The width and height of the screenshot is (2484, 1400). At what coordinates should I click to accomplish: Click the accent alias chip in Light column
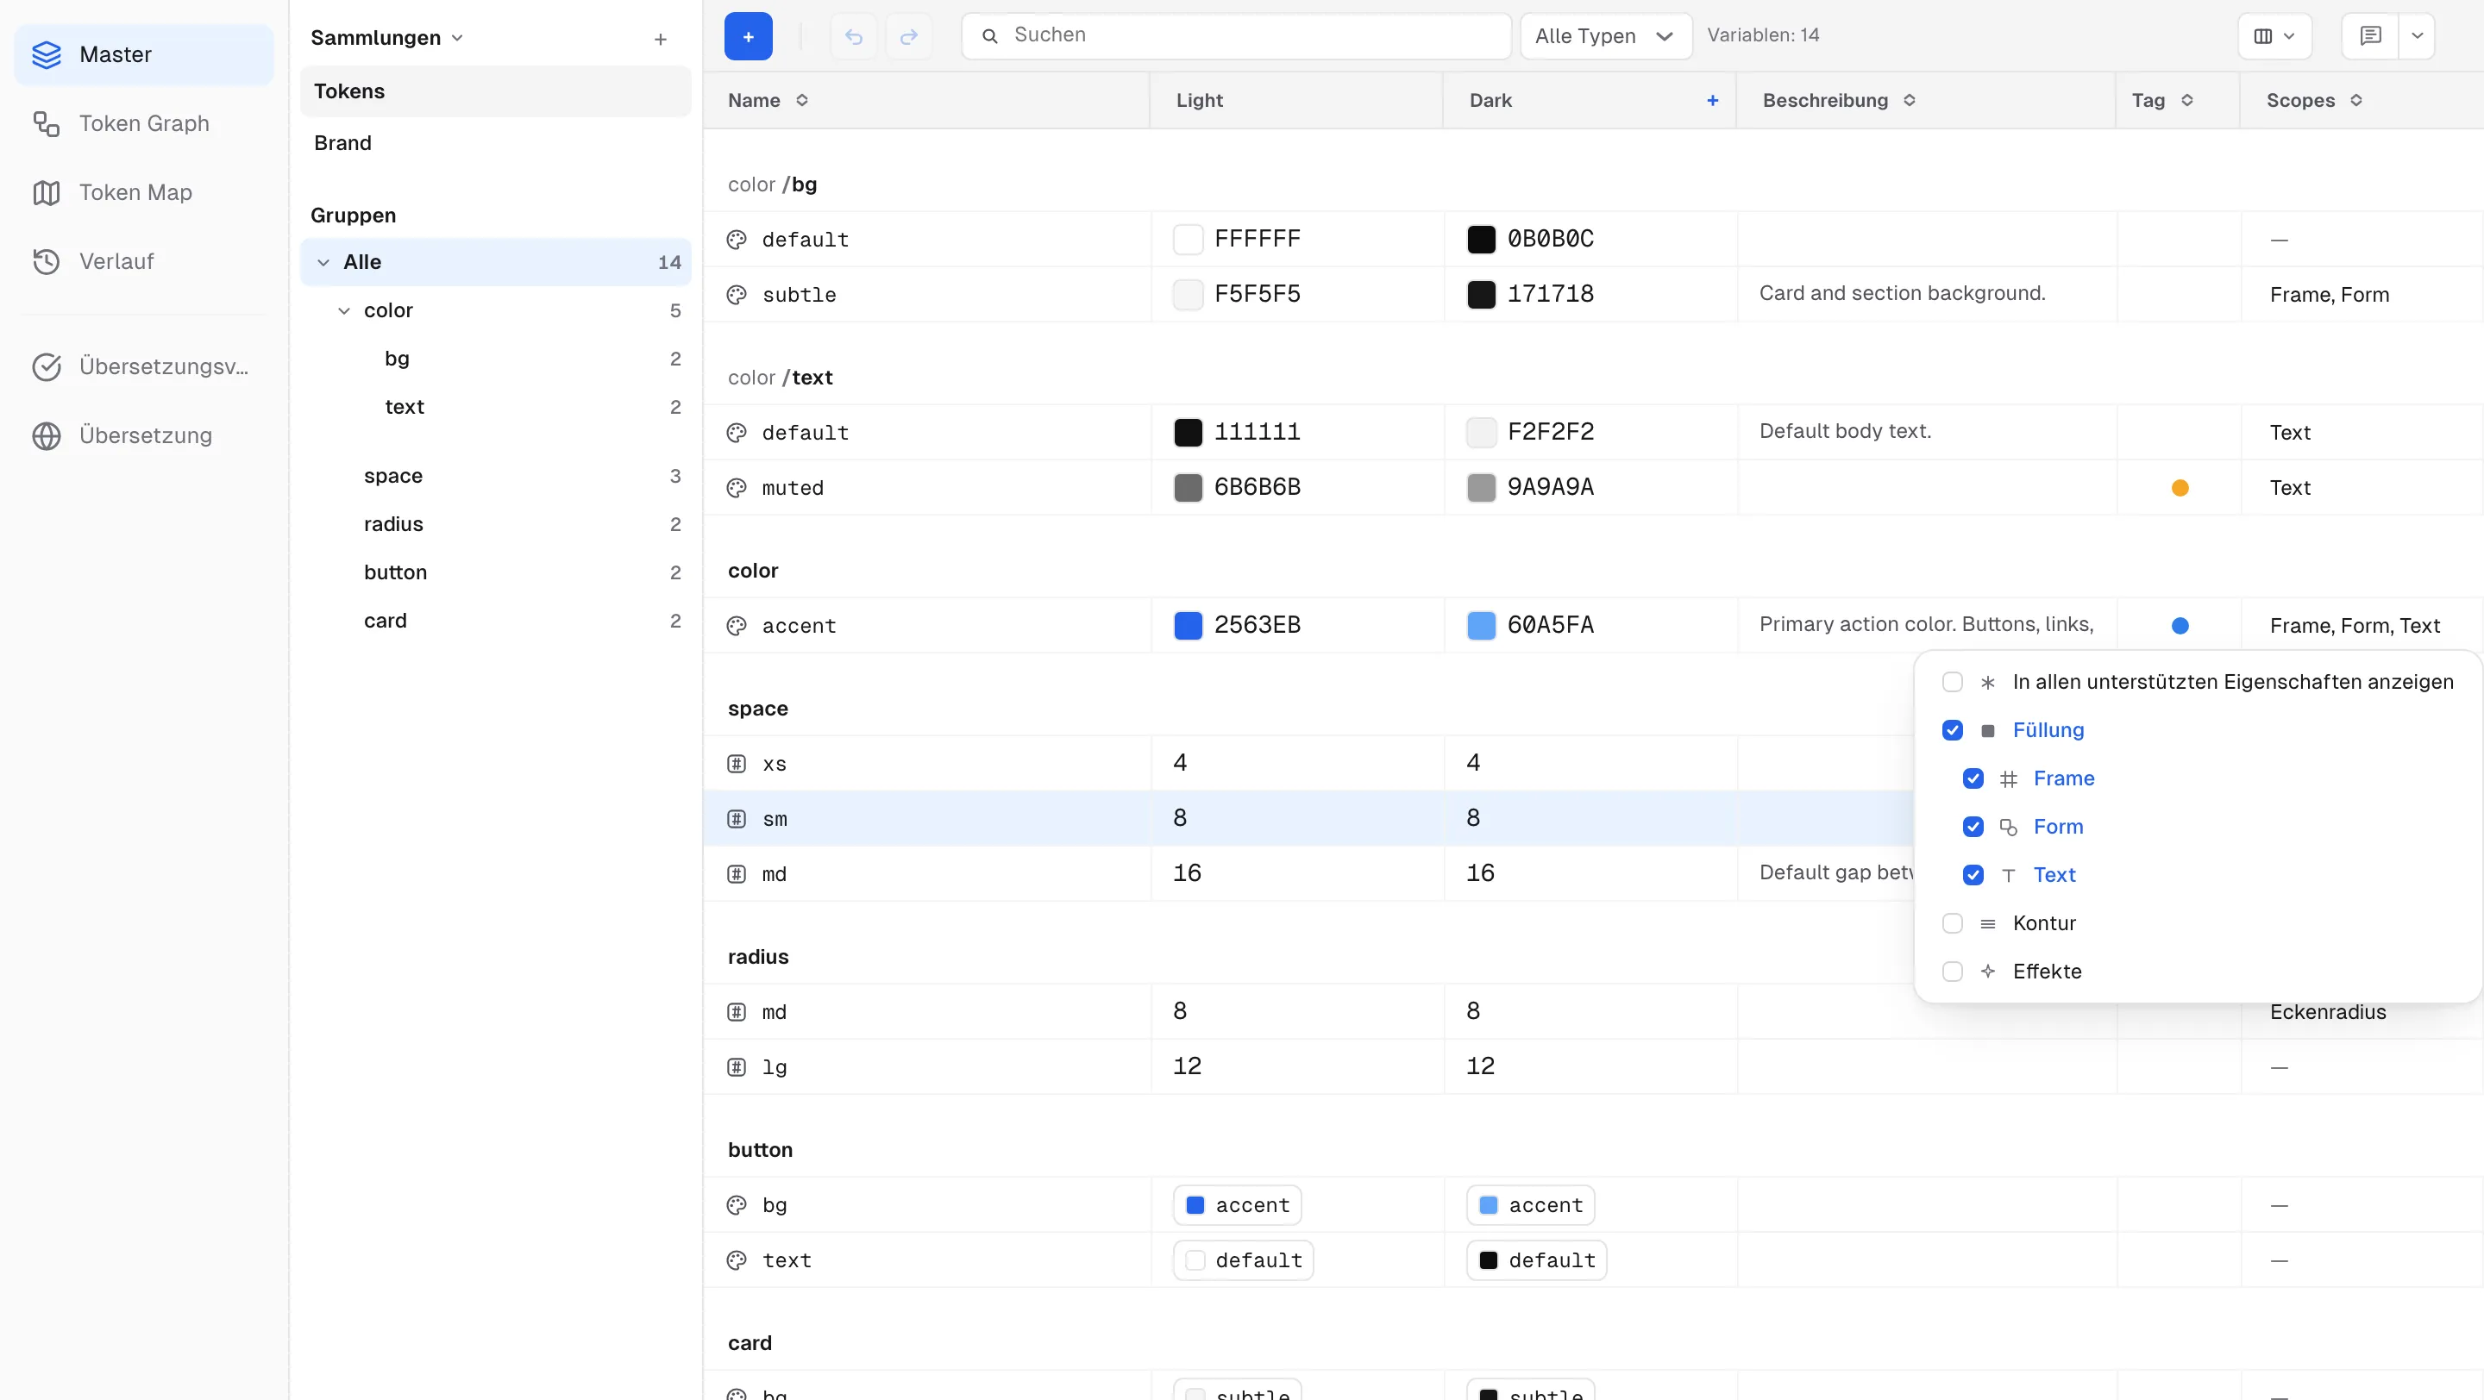pos(1237,1205)
